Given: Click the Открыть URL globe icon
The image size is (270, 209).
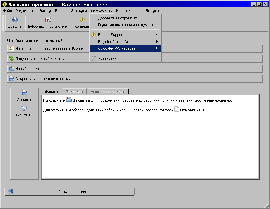Looking at the screenshot, I should tap(24, 108).
